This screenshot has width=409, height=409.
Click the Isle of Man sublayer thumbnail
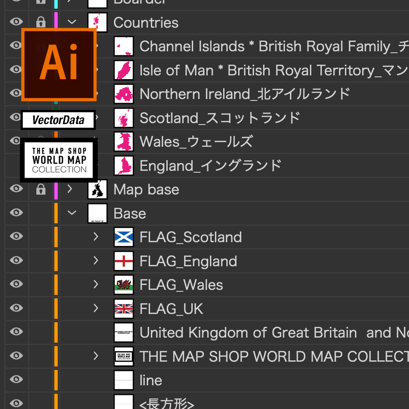point(124,70)
